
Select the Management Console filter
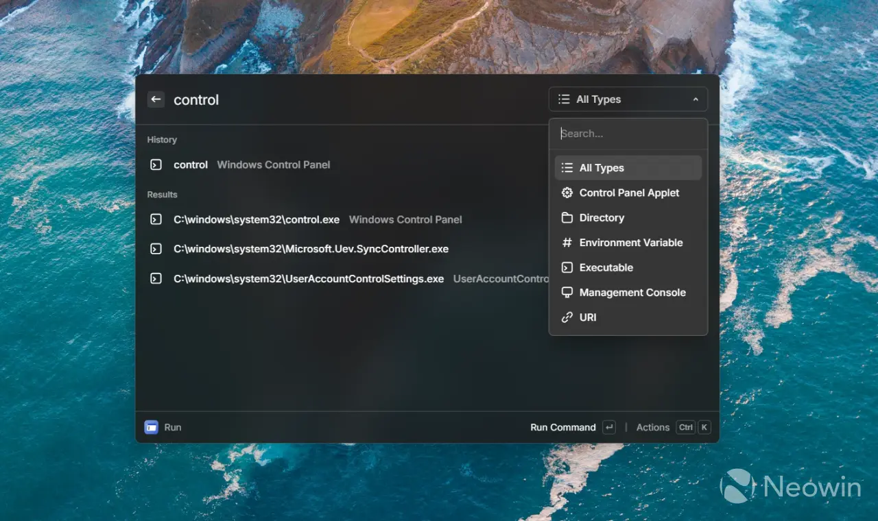628,293
